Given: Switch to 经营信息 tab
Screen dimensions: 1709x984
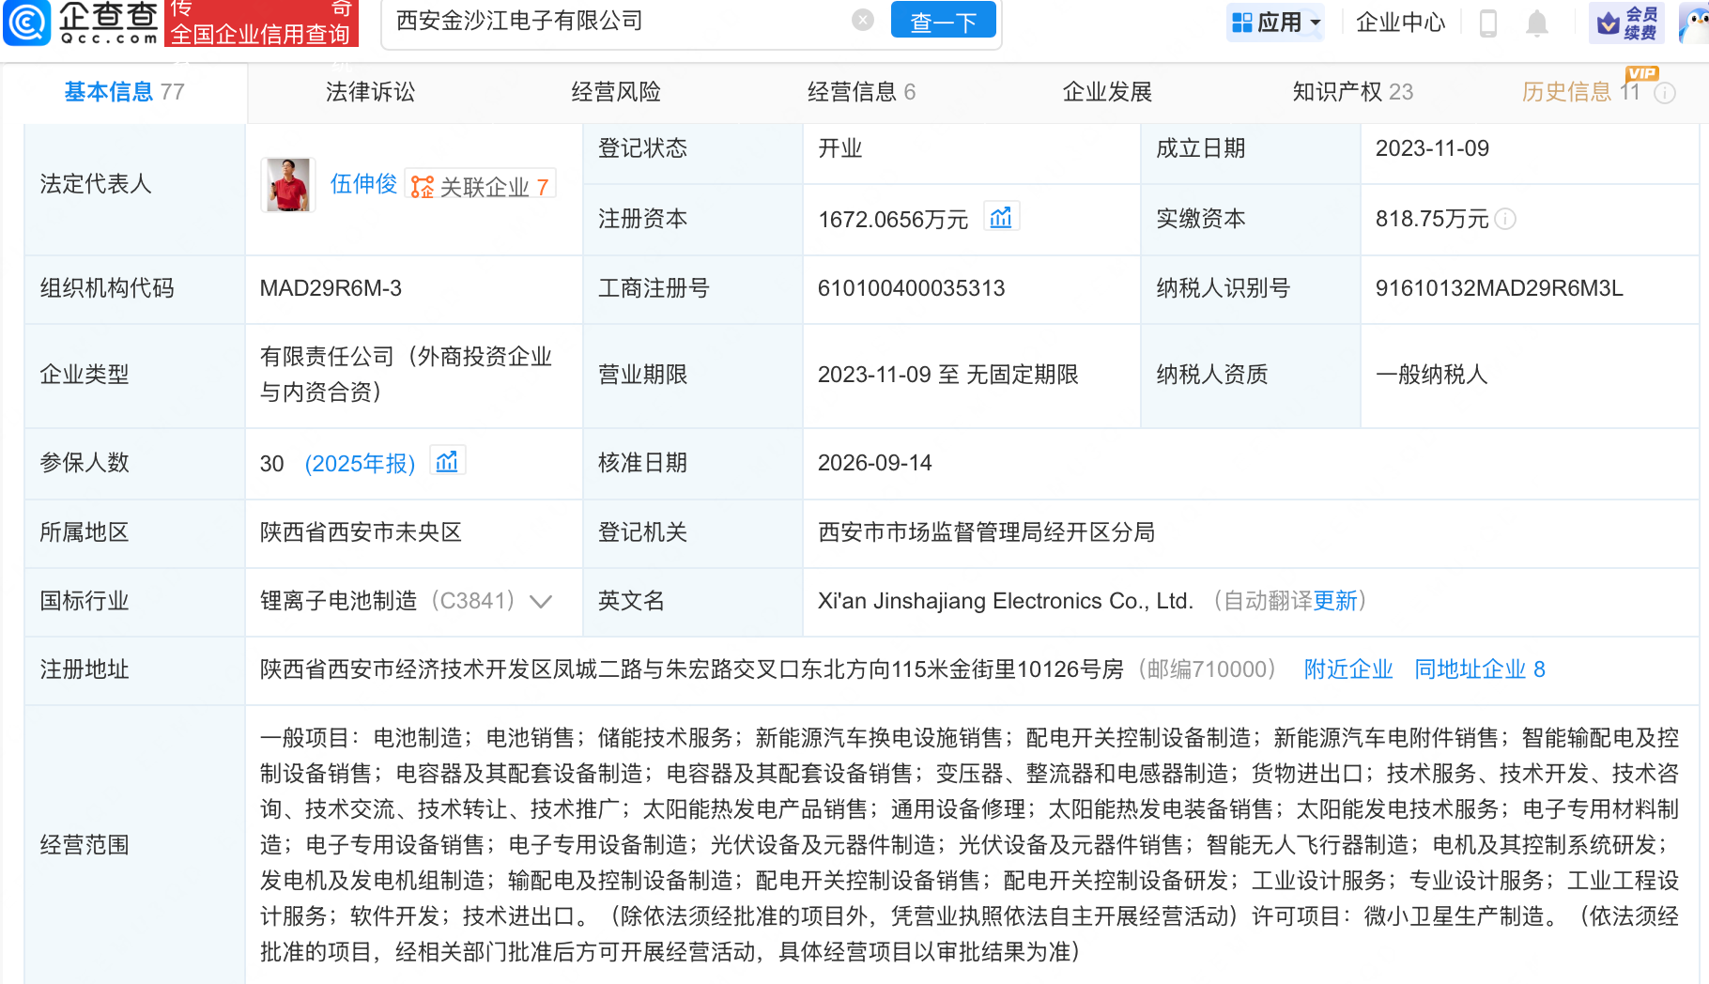Looking at the screenshot, I should (861, 92).
